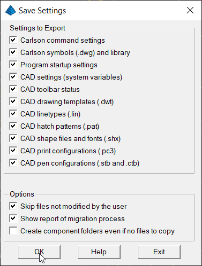Disable CAD linetypes (.lin) export
The width and height of the screenshot is (202, 266).
[x=13, y=114]
